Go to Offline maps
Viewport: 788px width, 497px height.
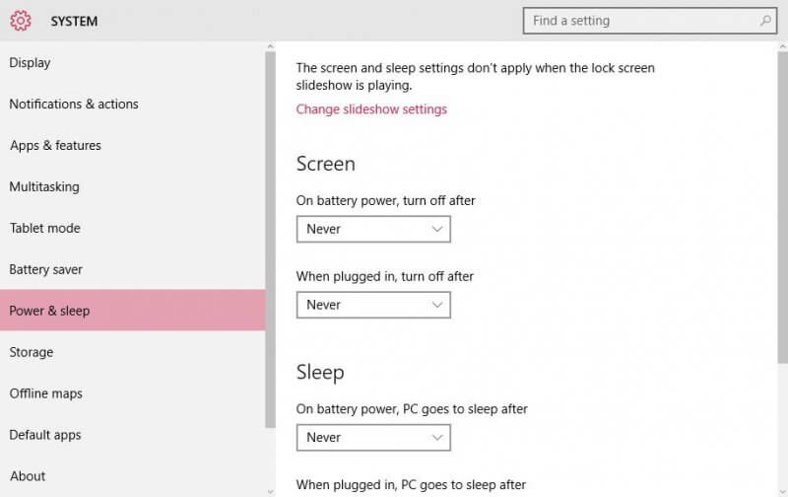[x=133, y=393]
